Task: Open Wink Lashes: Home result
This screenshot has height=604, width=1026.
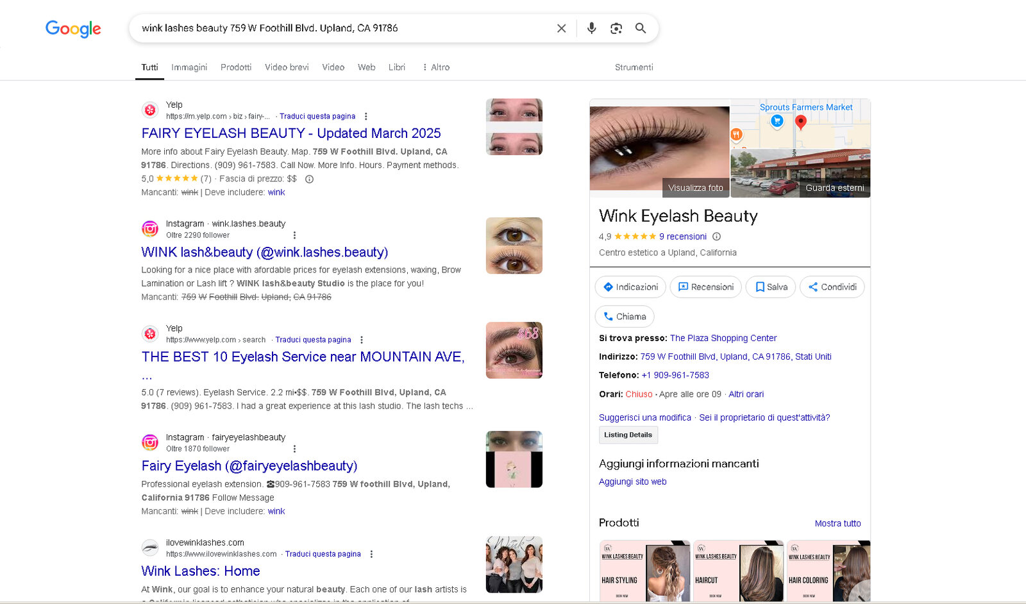Action: 201,571
